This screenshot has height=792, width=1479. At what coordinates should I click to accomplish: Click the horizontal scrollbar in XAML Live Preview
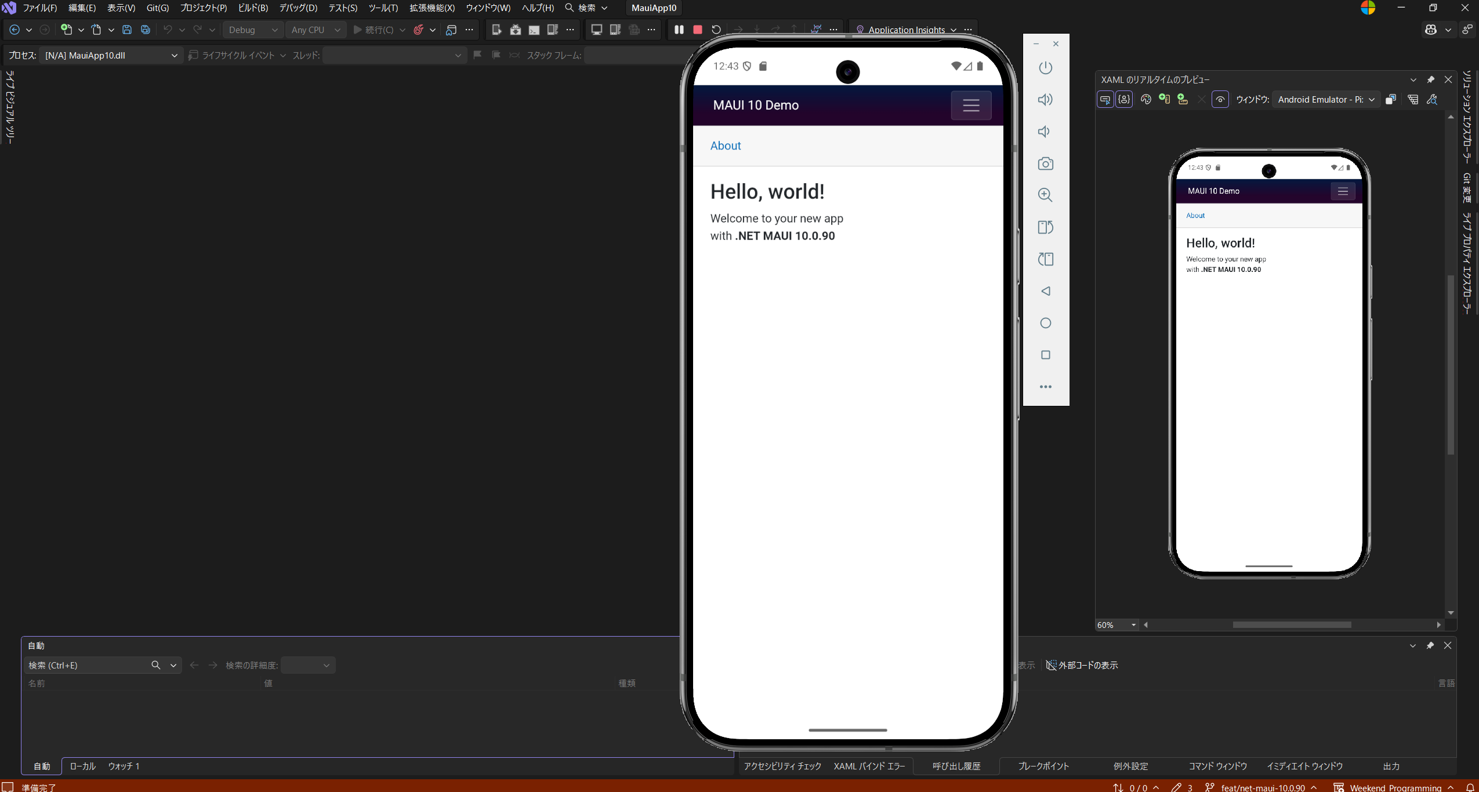[1292, 625]
